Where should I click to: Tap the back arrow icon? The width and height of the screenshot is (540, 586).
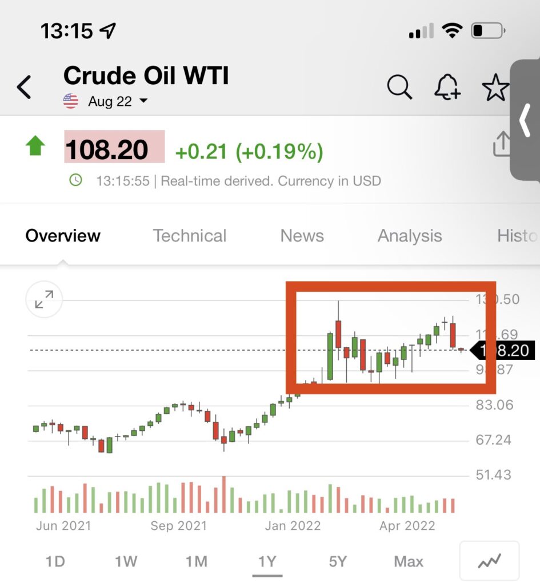[x=24, y=87]
